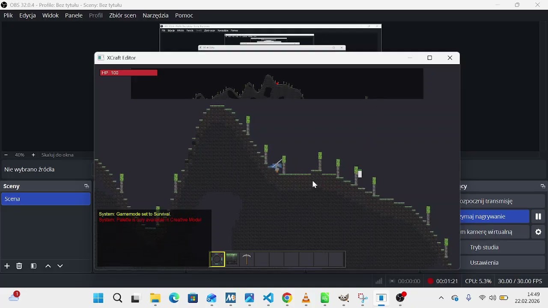The height and width of the screenshot is (308, 548).
Task: Move scene up with arrow icon
Action: [48, 266]
